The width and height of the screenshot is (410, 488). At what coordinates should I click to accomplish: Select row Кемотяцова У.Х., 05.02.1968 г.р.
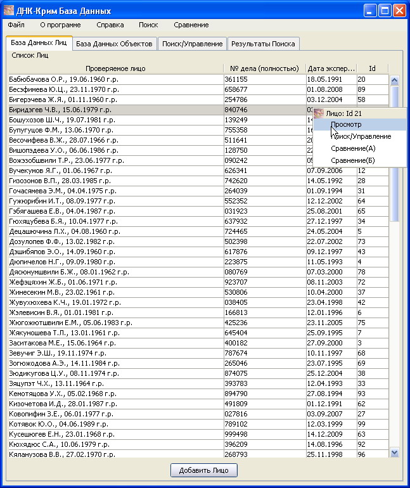click(198, 394)
